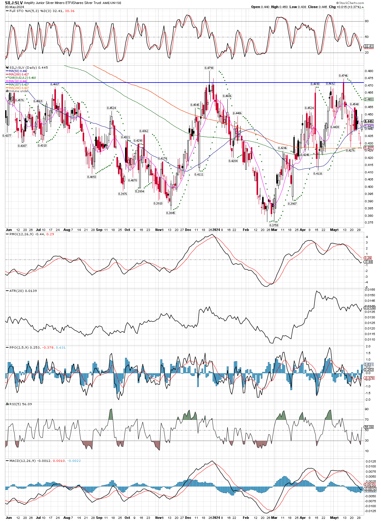The height and width of the screenshot is (521, 381).
Task: Click the 0.0139 ATR value tag
Action: [369, 308]
